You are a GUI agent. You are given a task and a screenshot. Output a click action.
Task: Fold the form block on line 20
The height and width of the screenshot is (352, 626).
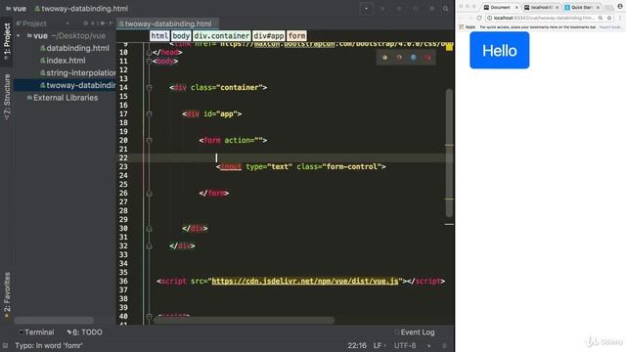point(149,140)
